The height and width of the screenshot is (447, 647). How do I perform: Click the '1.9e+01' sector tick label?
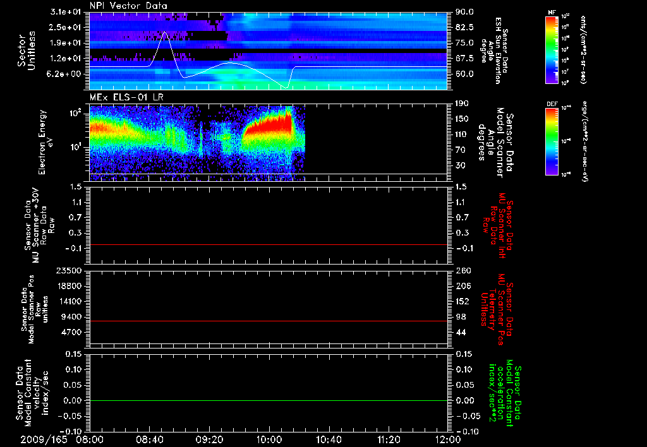click(x=67, y=43)
